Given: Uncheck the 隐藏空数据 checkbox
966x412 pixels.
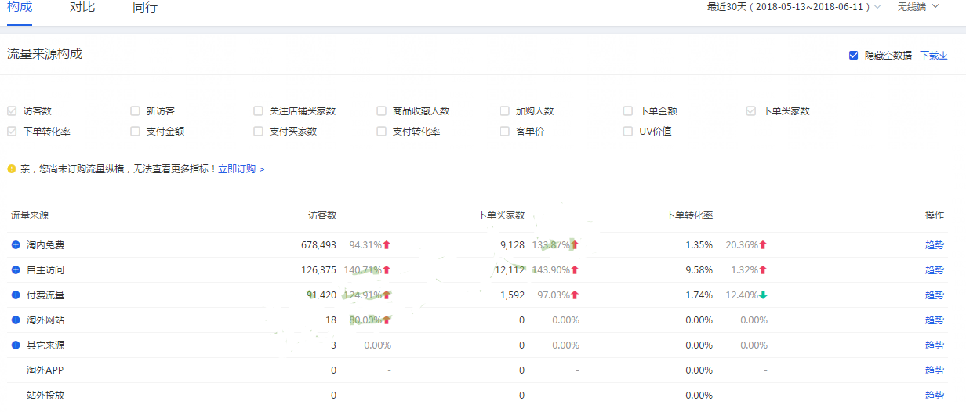Looking at the screenshot, I should pyautogui.click(x=853, y=55).
